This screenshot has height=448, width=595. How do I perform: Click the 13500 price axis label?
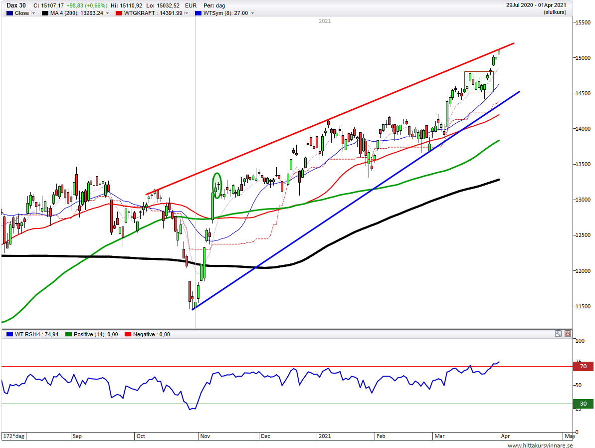[x=583, y=165]
